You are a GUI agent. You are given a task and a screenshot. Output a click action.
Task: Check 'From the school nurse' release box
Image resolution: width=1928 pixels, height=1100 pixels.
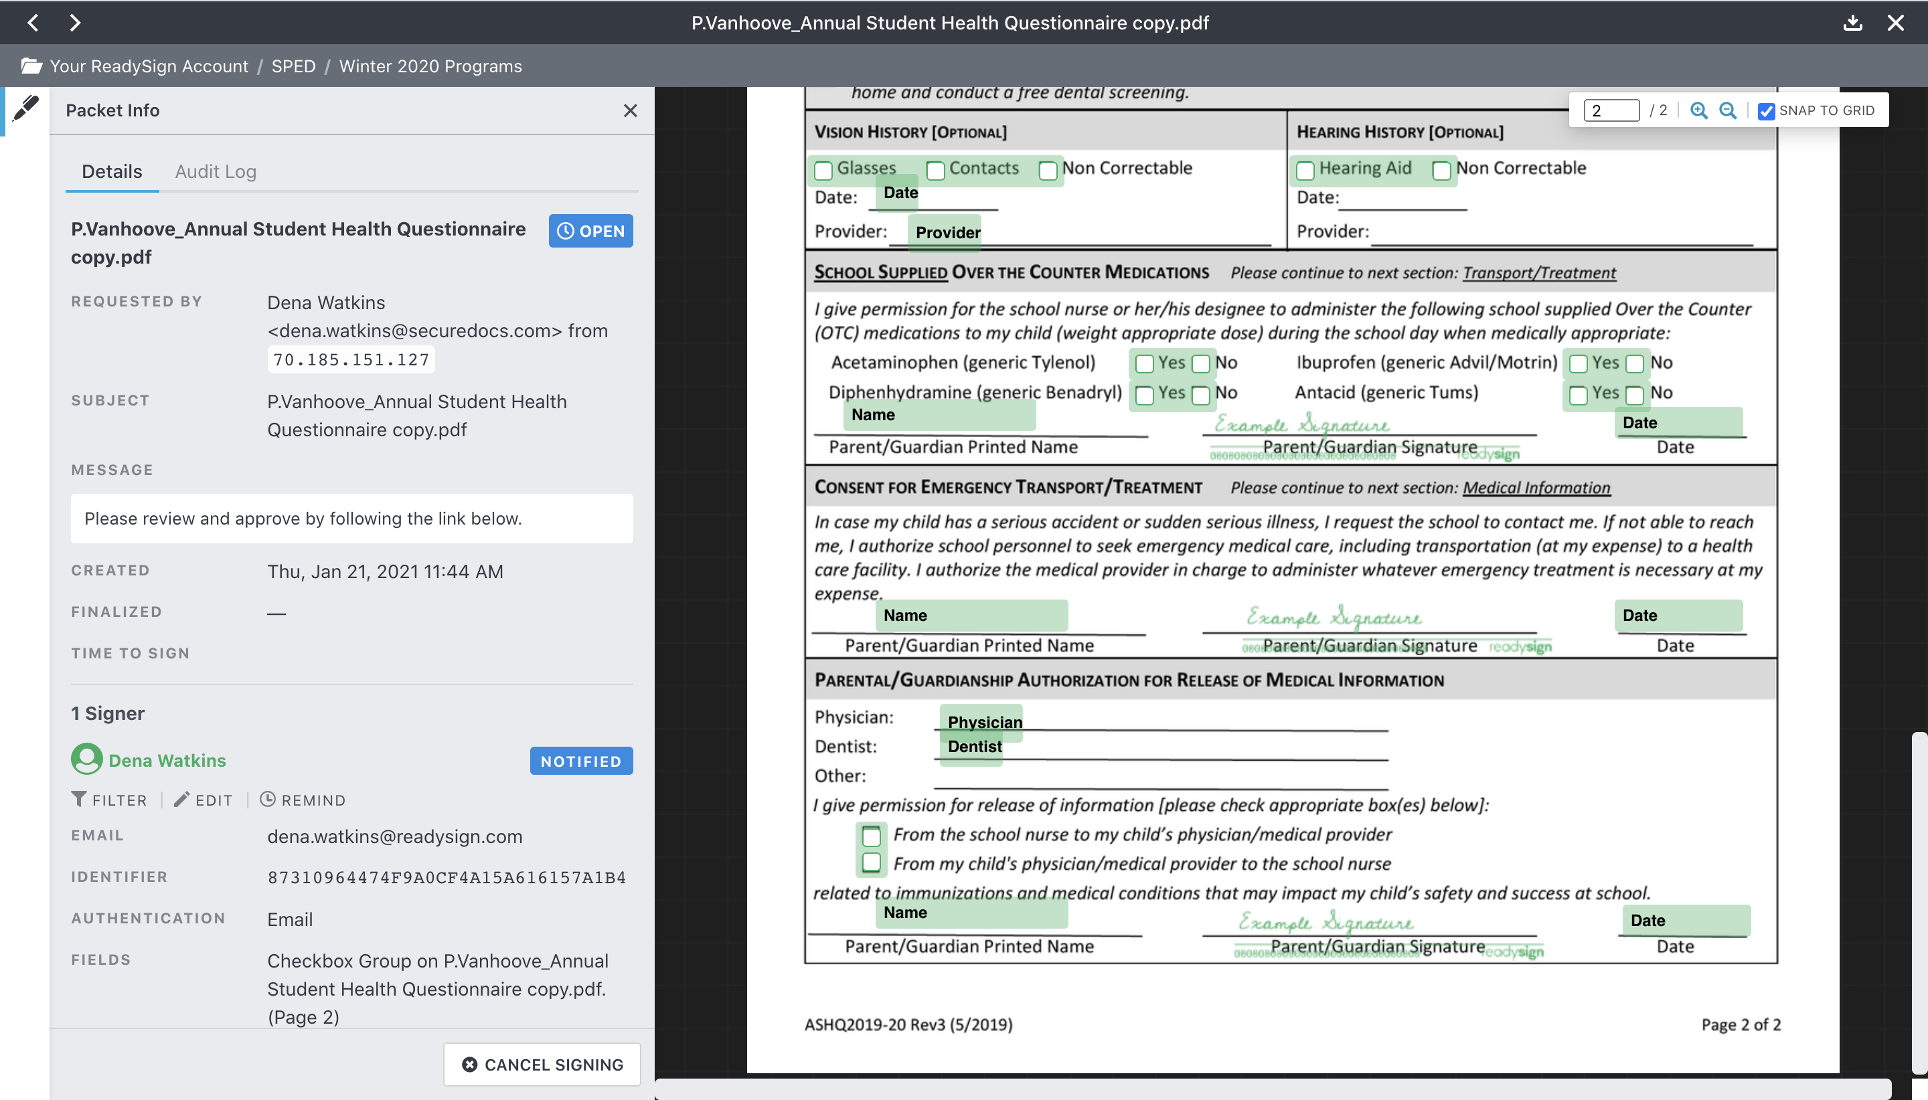coord(872,836)
